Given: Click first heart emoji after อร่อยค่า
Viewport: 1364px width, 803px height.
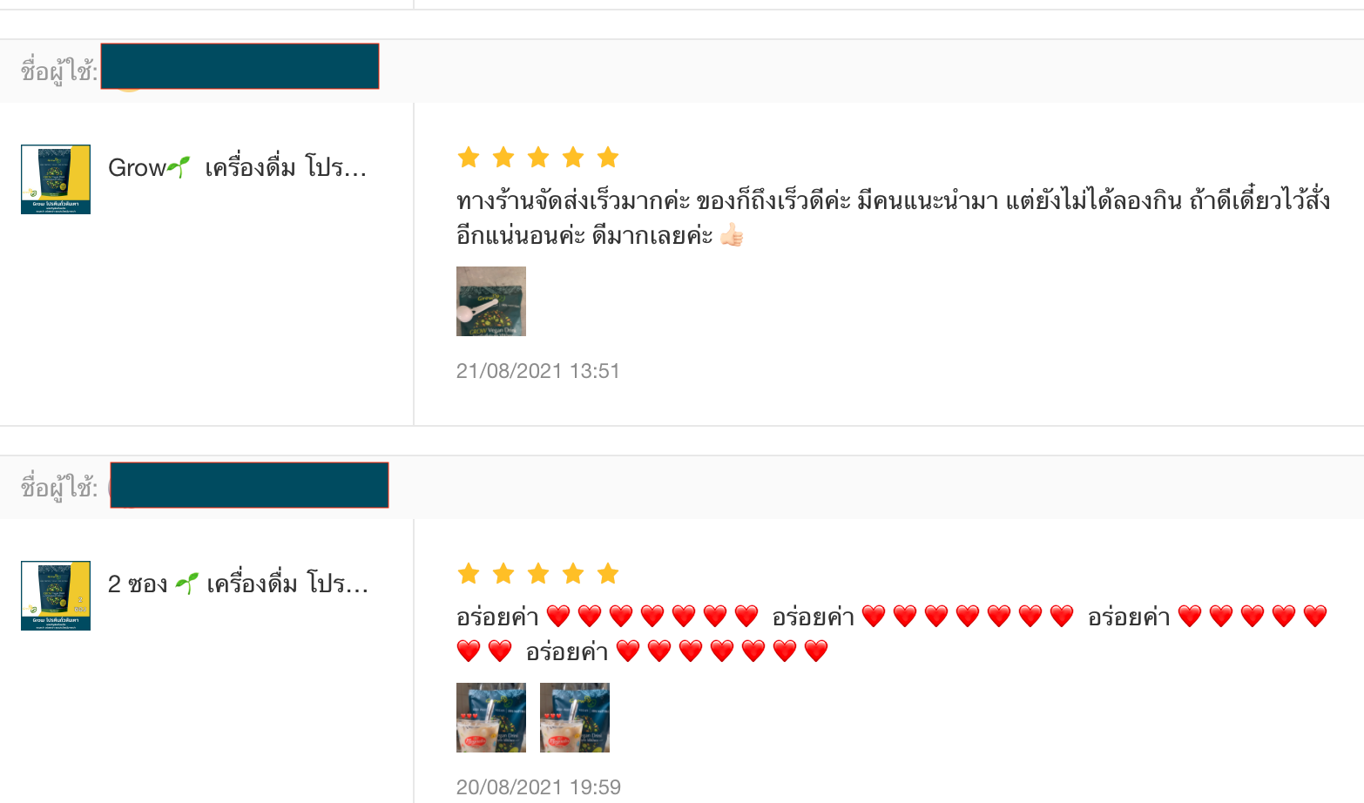Looking at the screenshot, I should click(x=558, y=617).
